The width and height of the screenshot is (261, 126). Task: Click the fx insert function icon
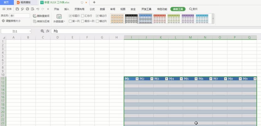tap(48, 31)
